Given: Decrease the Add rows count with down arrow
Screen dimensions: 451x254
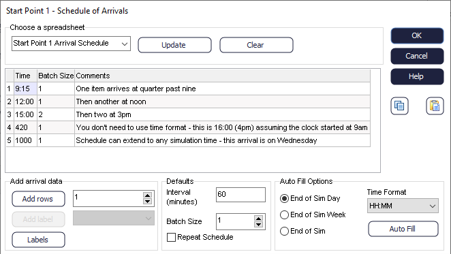Looking at the screenshot, I should point(148,202).
